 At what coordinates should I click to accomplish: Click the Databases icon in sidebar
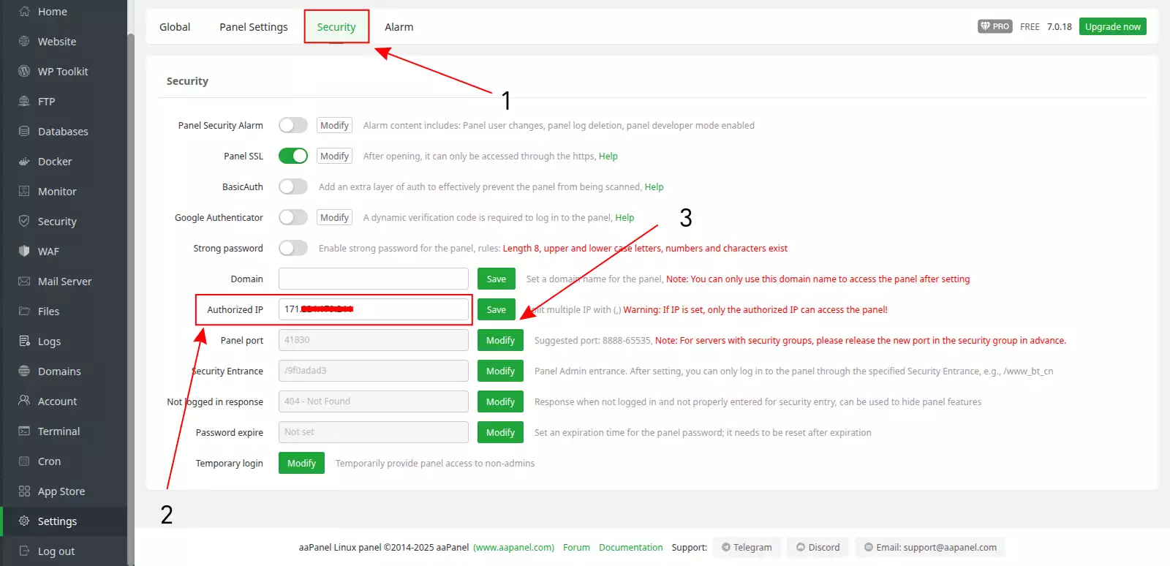click(x=24, y=132)
